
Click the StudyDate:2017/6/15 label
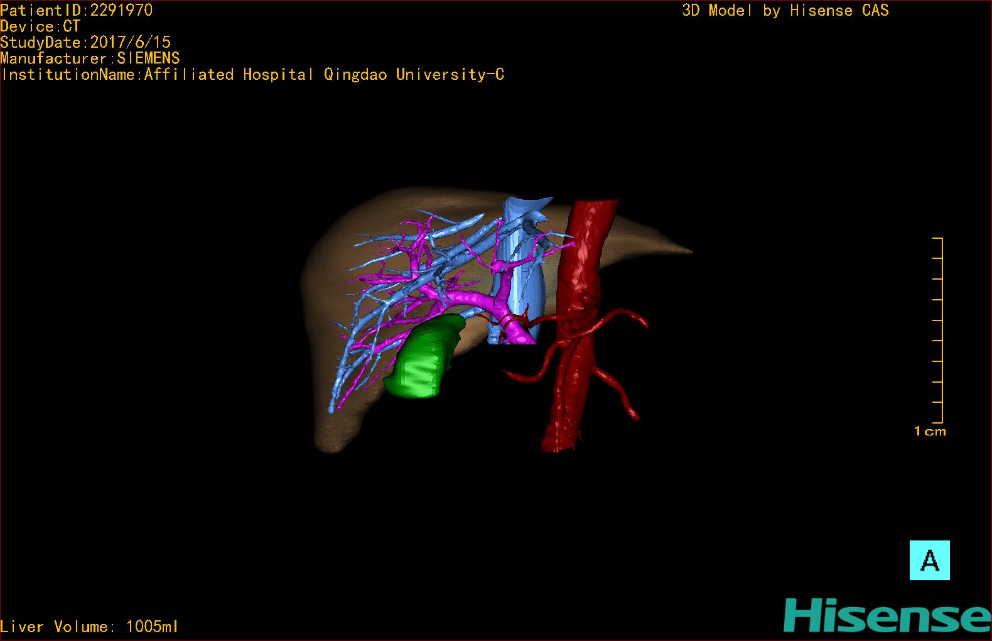pos(85,42)
